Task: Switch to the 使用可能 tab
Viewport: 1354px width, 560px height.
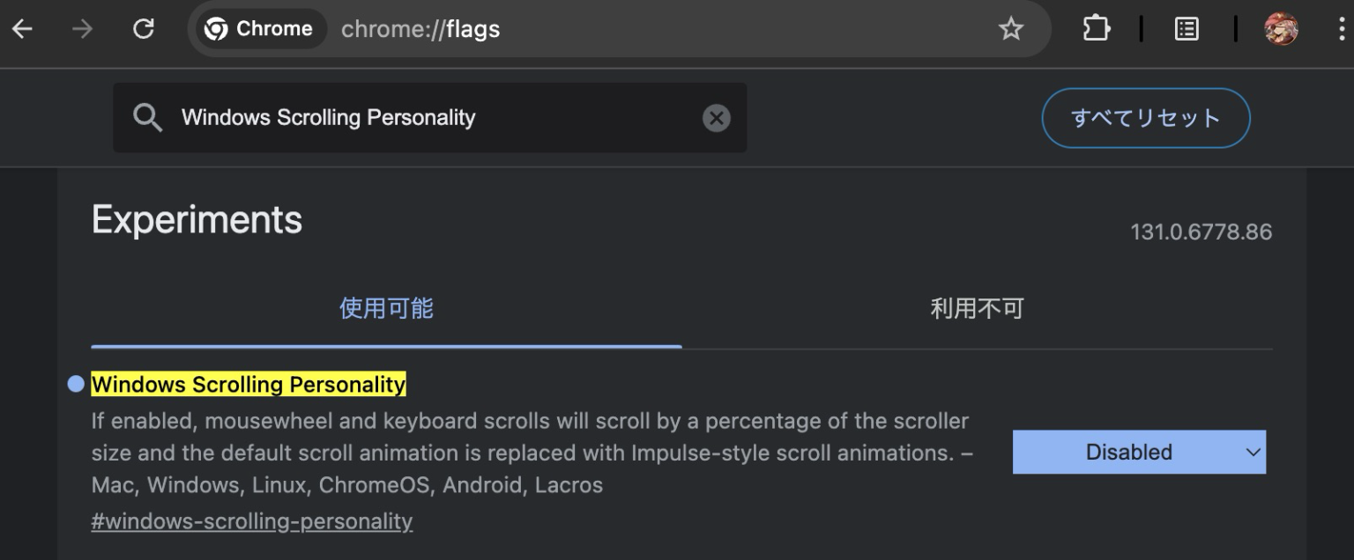Action: pos(386,308)
